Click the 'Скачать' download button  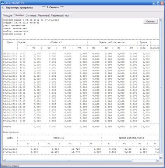[151, 22]
